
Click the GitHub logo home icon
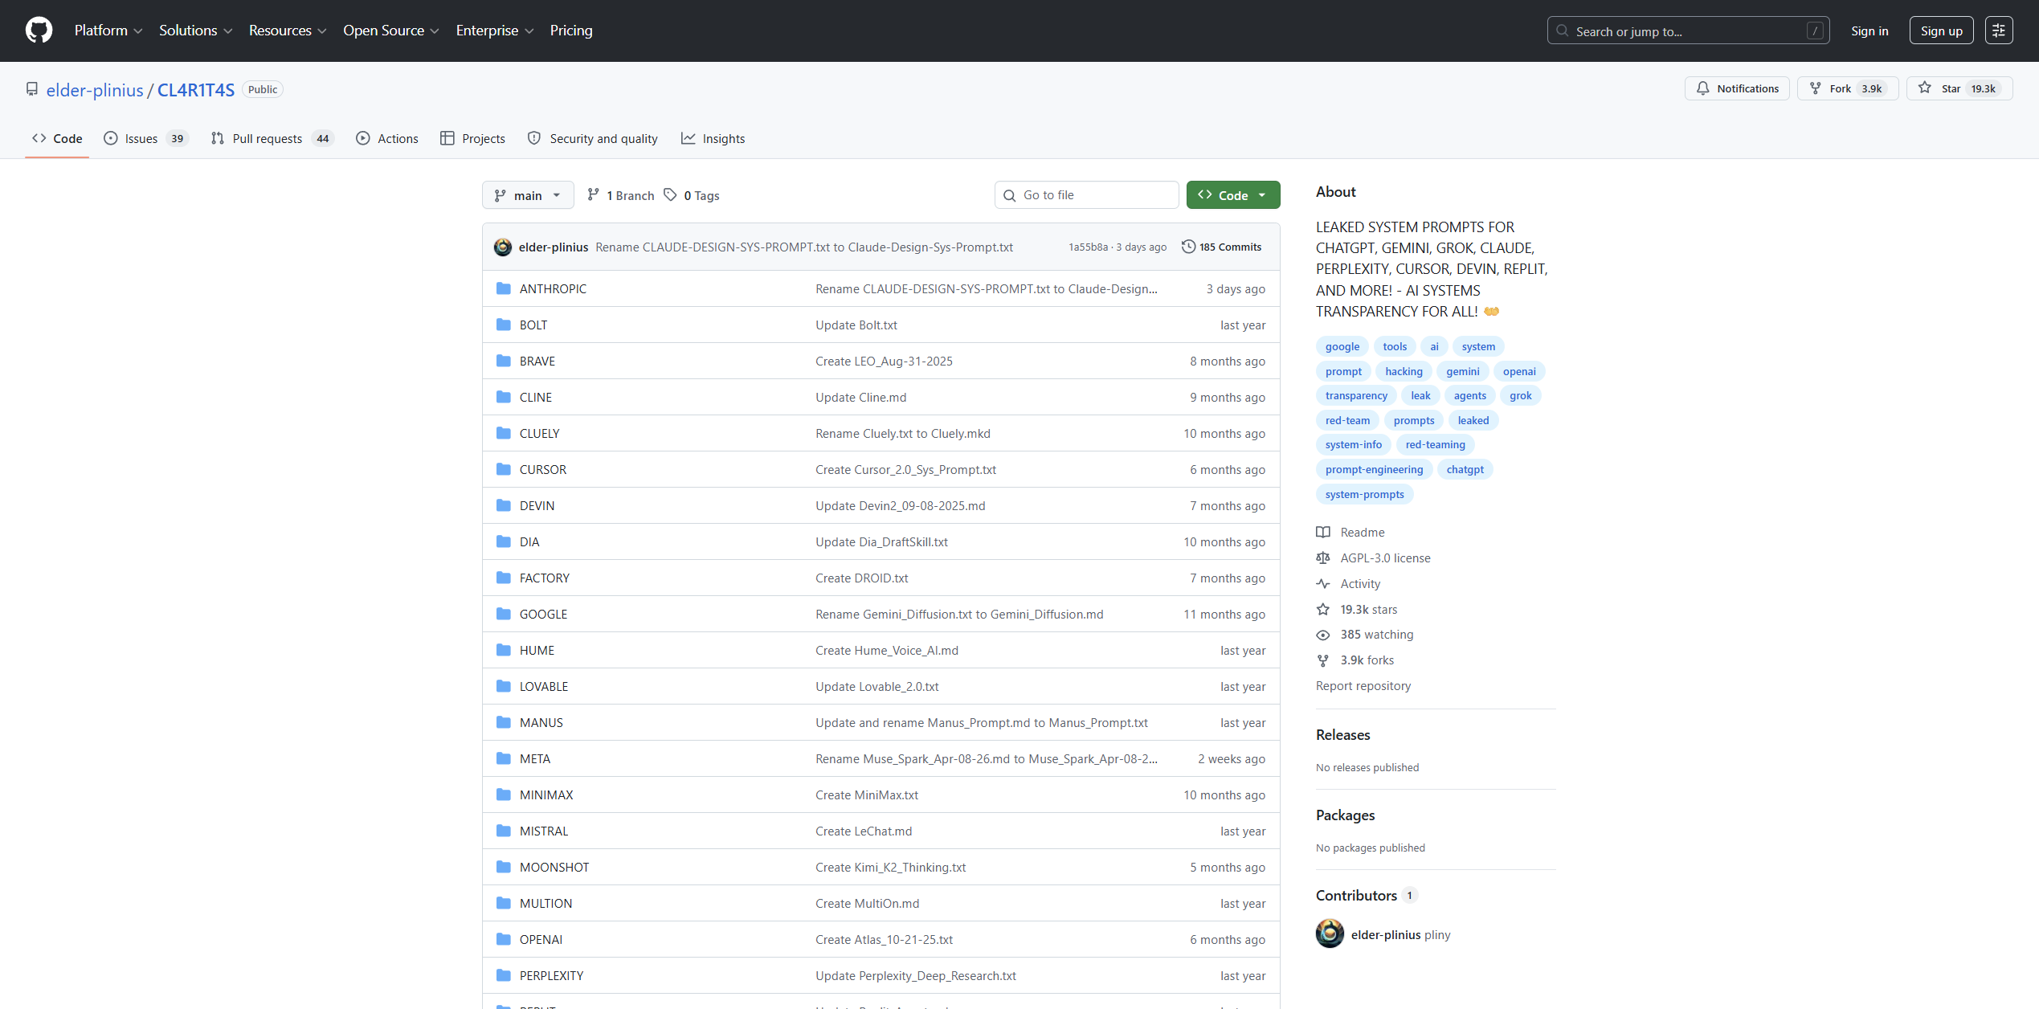(x=39, y=31)
